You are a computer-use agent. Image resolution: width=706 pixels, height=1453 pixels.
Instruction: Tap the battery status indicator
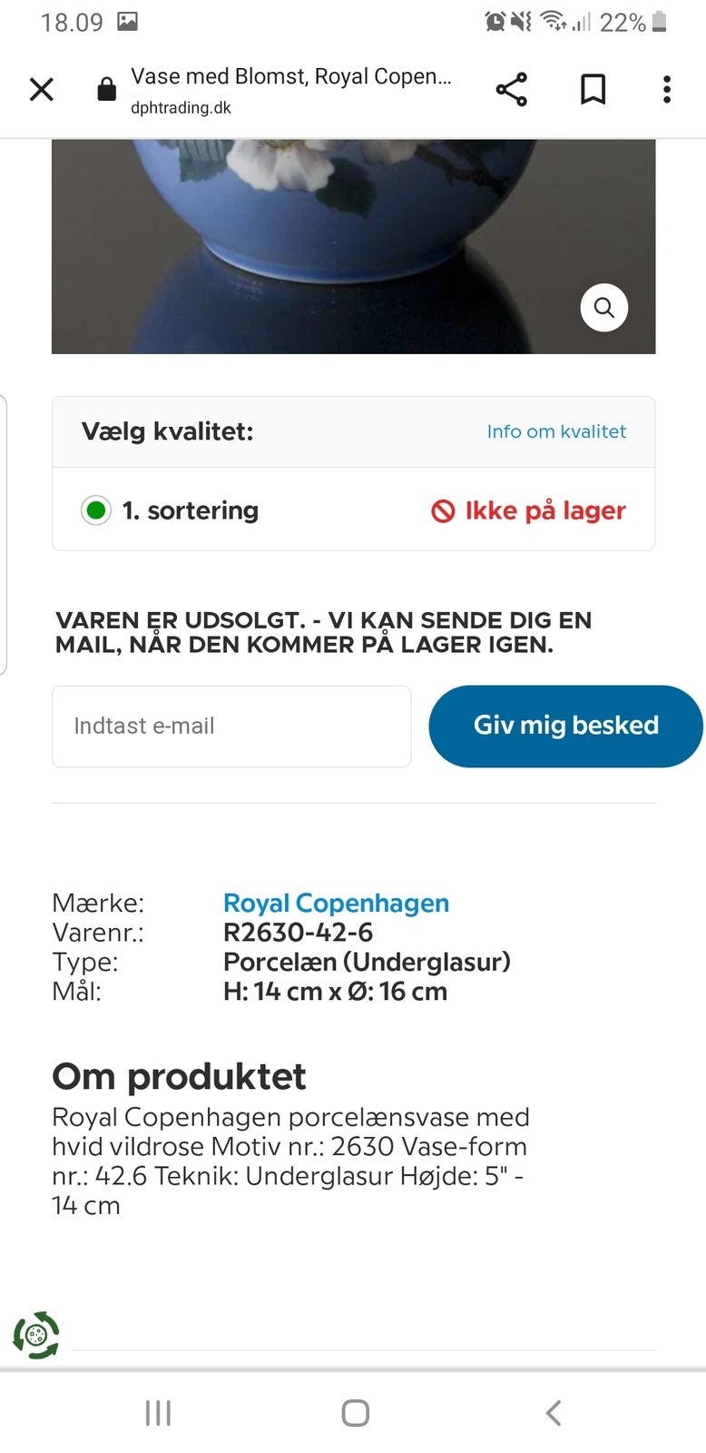click(659, 22)
